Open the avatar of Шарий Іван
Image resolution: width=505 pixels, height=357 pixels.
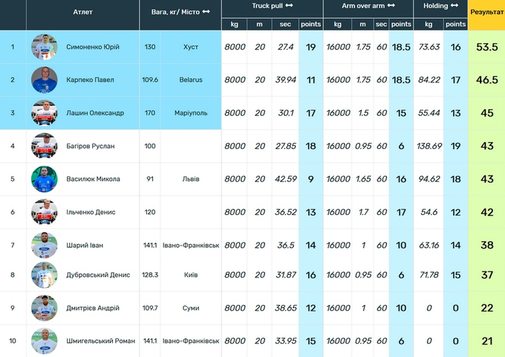click(44, 245)
